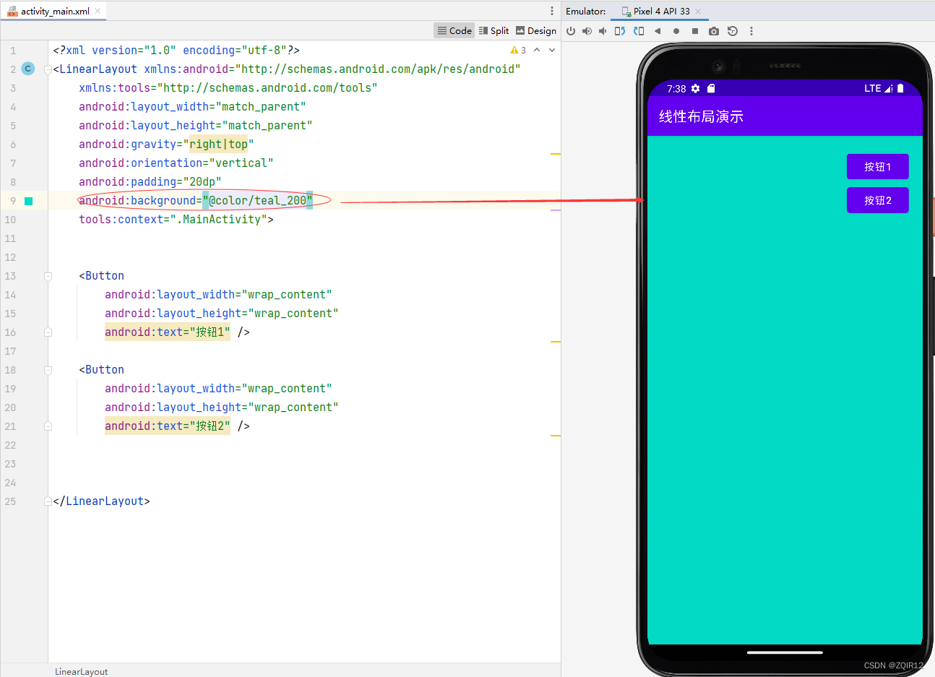Tap the emulator Home circle button

(x=676, y=31)
